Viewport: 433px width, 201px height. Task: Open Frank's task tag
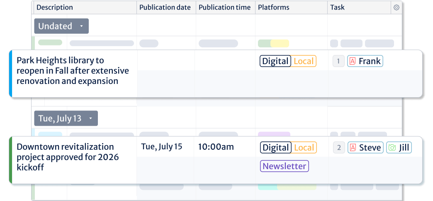click(x=365, y=61)
